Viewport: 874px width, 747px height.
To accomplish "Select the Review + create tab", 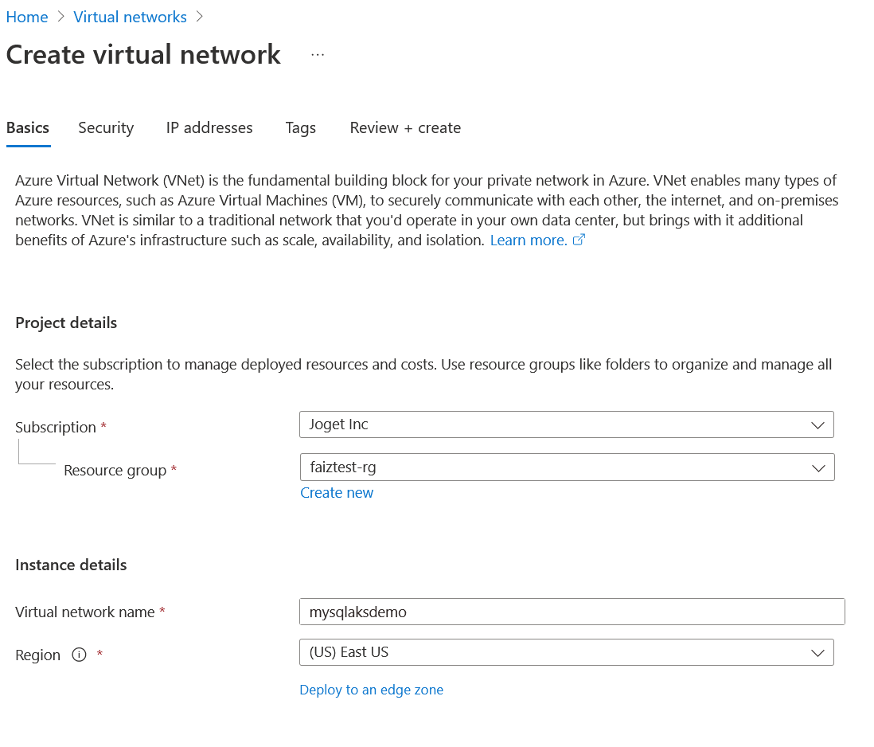I will (405, 128).
